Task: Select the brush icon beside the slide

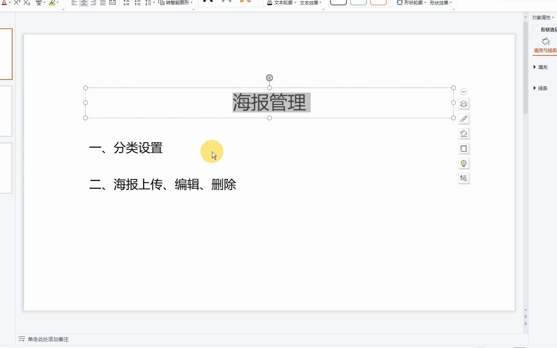Action: (x=463, y=119)
